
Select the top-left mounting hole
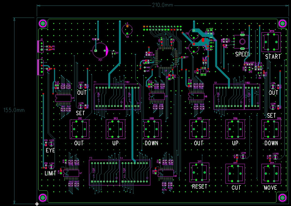point(43,24)
